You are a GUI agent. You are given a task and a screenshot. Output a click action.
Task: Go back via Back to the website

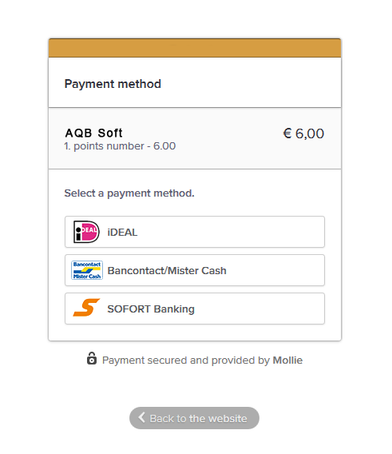click(194, 418)
